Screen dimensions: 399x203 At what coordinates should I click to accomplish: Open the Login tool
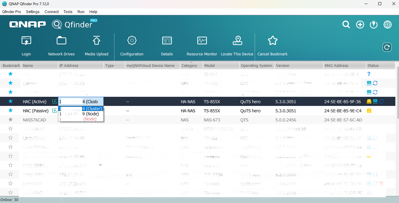(x=26, y=46)
